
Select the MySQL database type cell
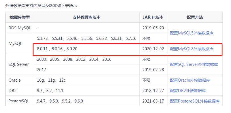[20, 44]
